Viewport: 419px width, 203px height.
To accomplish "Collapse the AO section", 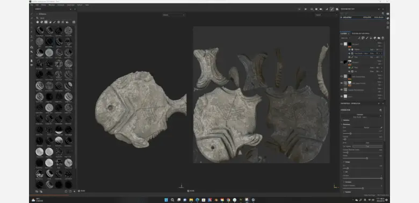I will pyautogui.click(x=344, y=172).
